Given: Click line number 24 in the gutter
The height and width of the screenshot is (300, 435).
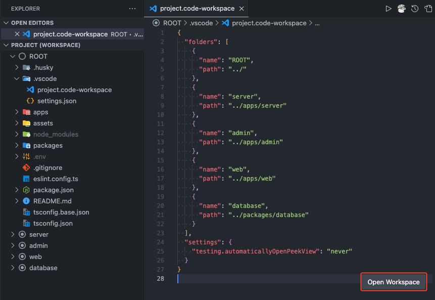Looking at the screenshot, I should 160,242.
